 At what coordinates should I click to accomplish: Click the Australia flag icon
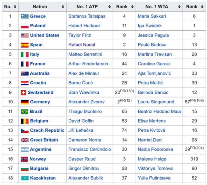(24, 73)
